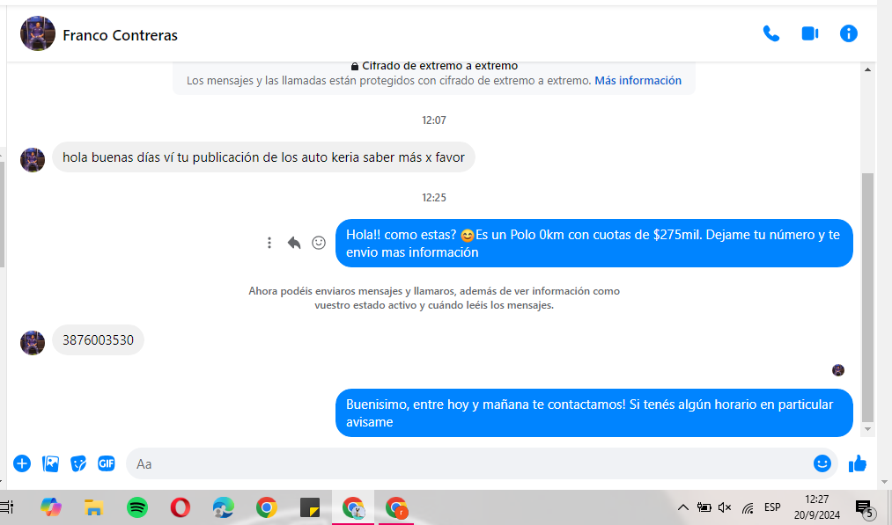This screenshot has height=525, width=892.
Task: Open conversation information panel
Action: point(848,34)
